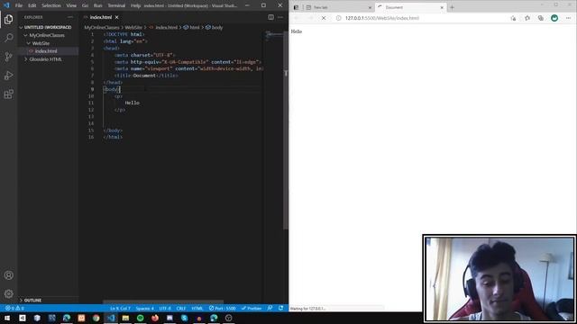Select the index.html editor tab

pyautogui.click(x=100, y=17)
